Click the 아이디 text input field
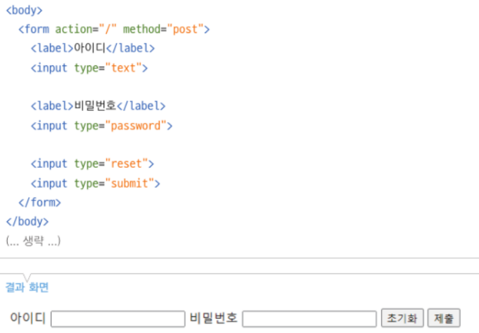This screenshot has width=479, height=333. pyautogui.click(x=118, y=319)
